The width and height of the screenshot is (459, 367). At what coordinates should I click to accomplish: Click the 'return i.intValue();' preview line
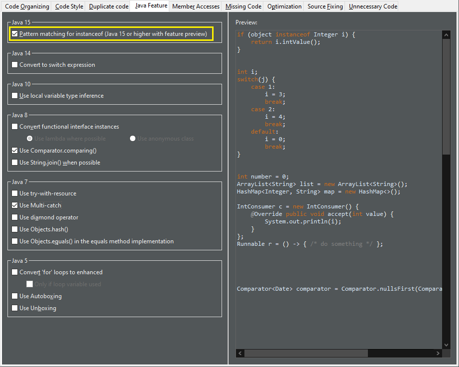285,42
